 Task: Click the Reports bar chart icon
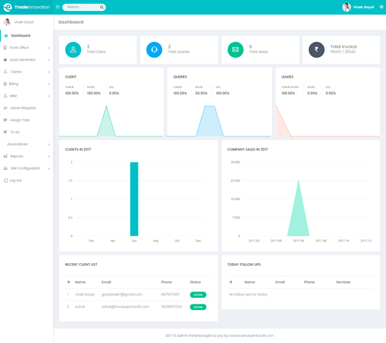[x=5, y=156]
